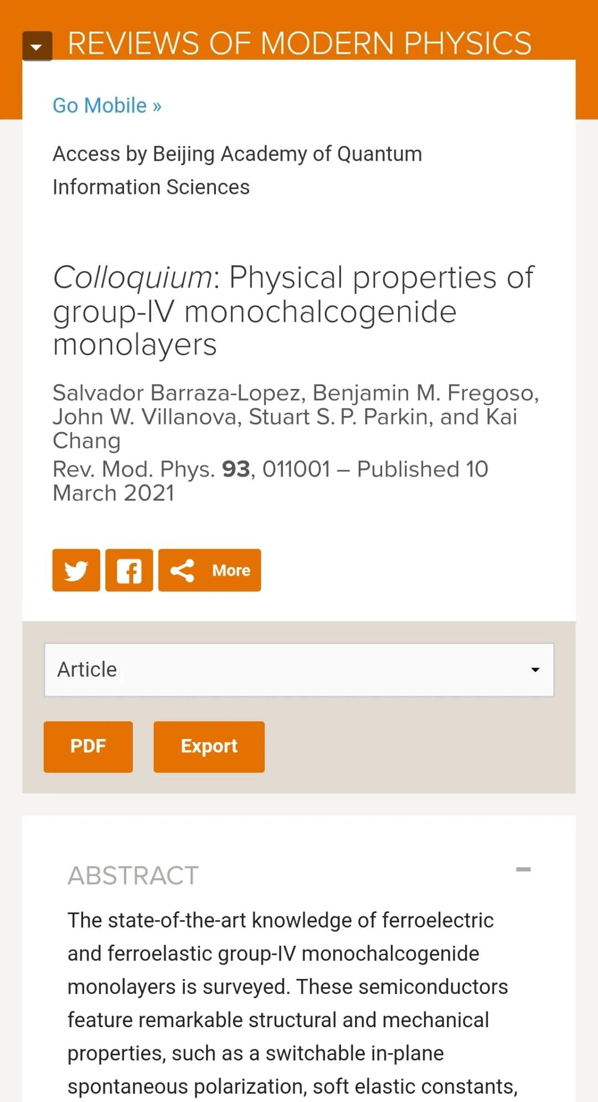Image resolution: width=598 pixels, height=1102 pixels.
Task: Click the Colloquium article title
Action: (x=293, y=310)
